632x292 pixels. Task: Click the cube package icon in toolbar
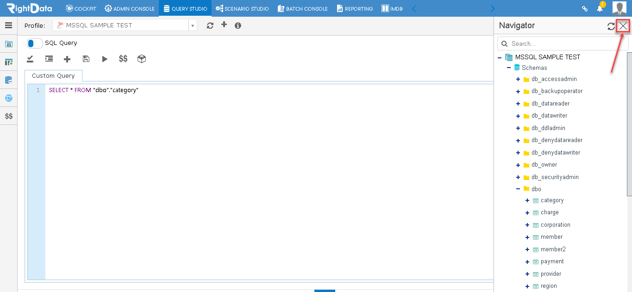[142, 59]
